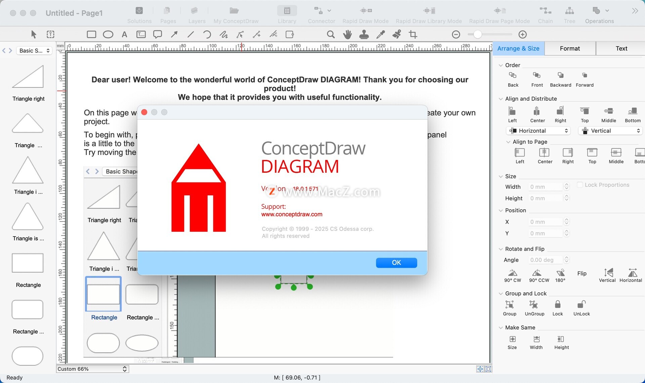
Task: Collapse the Align and Distribute section
Action: [x=501, y=99]
